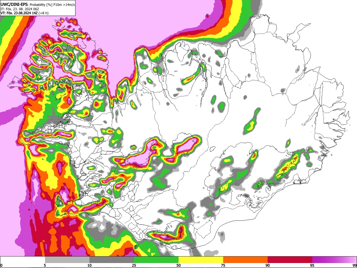This screenshot has width=357, height=268.
Task: Click the legend value label '99'
Action: pos(355,265)
